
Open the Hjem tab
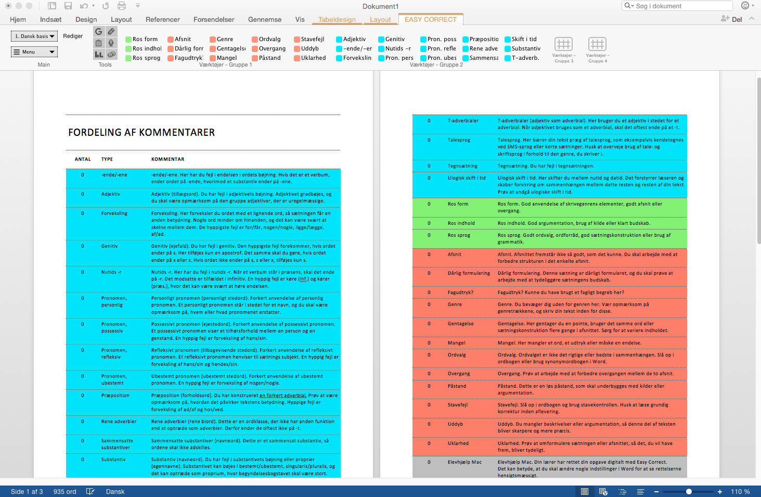point(18,19)
